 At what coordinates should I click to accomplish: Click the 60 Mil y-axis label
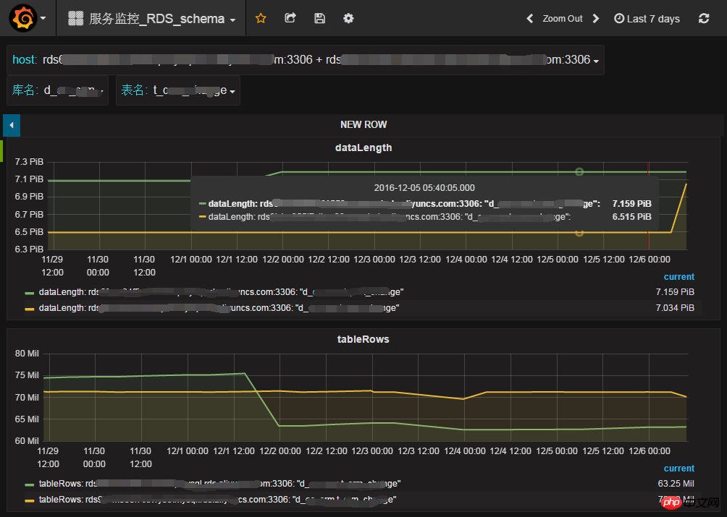[x=26, y=440]
